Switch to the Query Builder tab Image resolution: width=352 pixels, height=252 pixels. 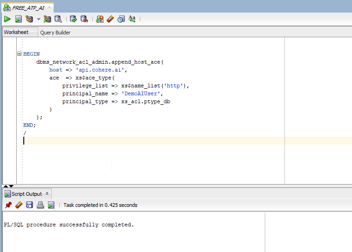click(x=55, y=33)
